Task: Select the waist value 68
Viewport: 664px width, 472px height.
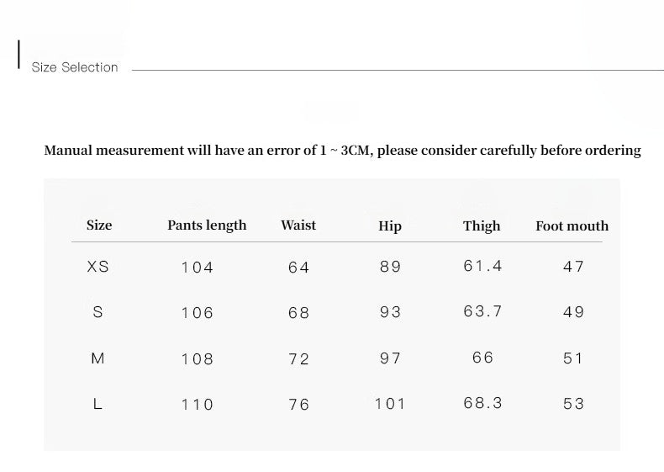Action: pos(298,313)
